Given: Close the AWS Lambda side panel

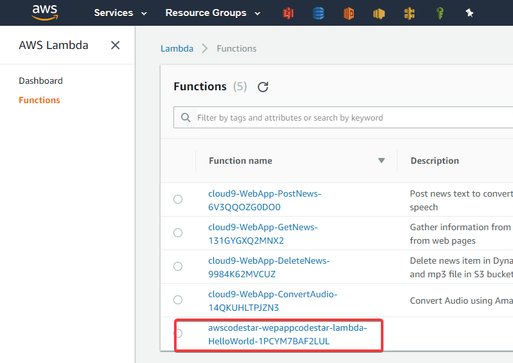Looking at the screenshot, I should coord(115,45).
